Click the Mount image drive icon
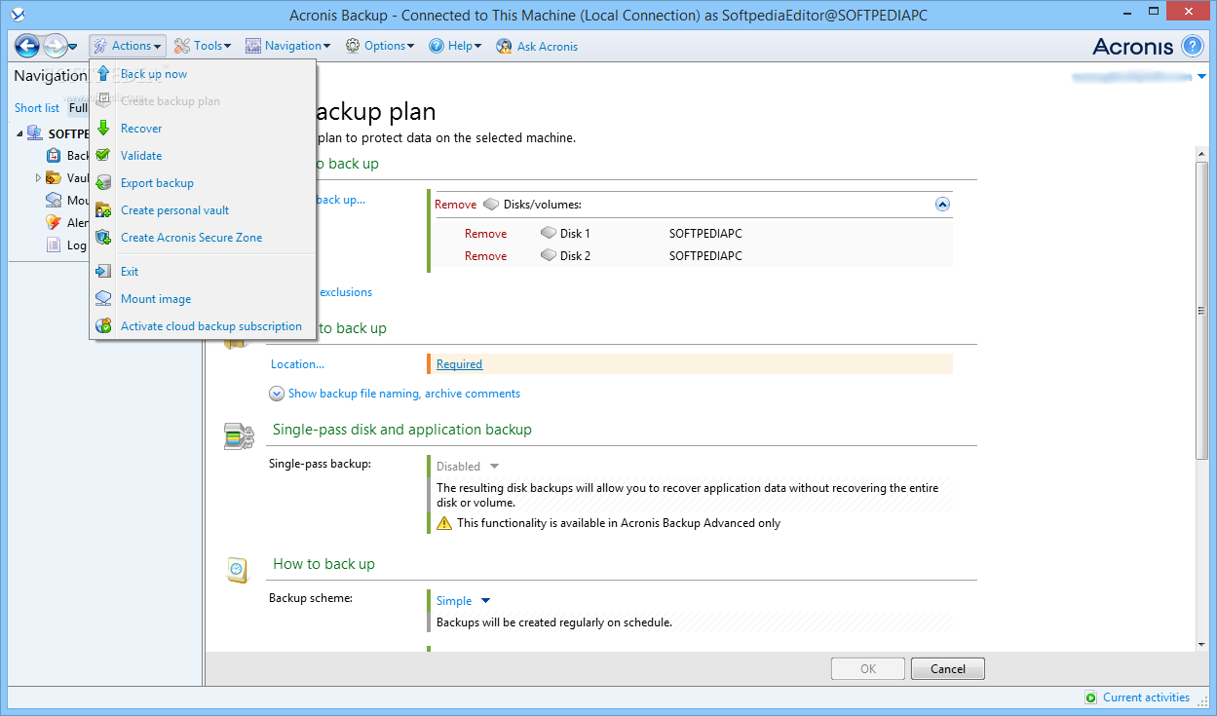Viewport: 1217px width, 716px height. coord(103,299)
